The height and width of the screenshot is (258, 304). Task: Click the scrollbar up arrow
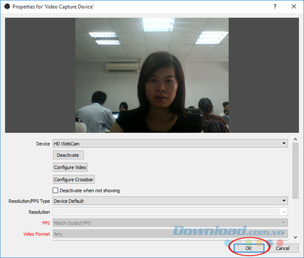coord(295,139)
